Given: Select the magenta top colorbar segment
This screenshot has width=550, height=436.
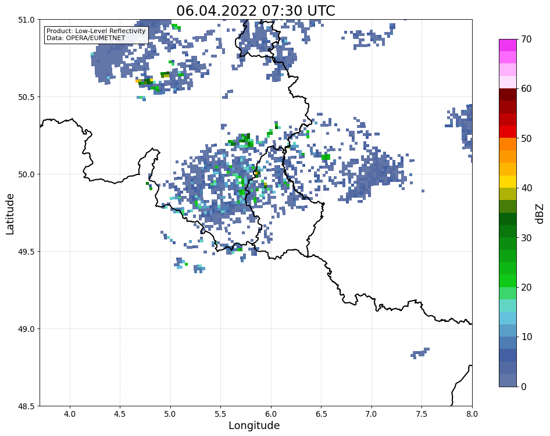Looking at the screenshot, I should 508,45.
